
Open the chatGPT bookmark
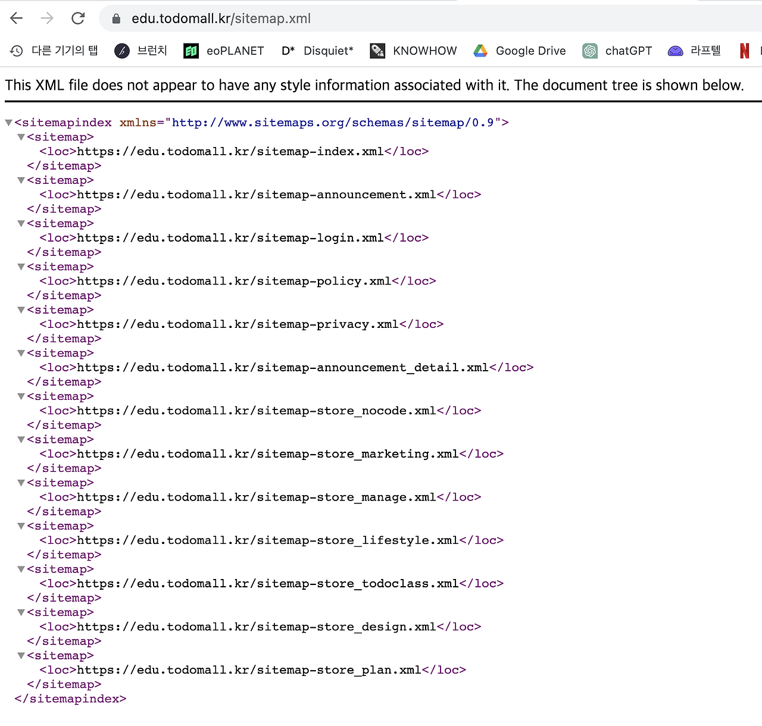coord(617,51)
